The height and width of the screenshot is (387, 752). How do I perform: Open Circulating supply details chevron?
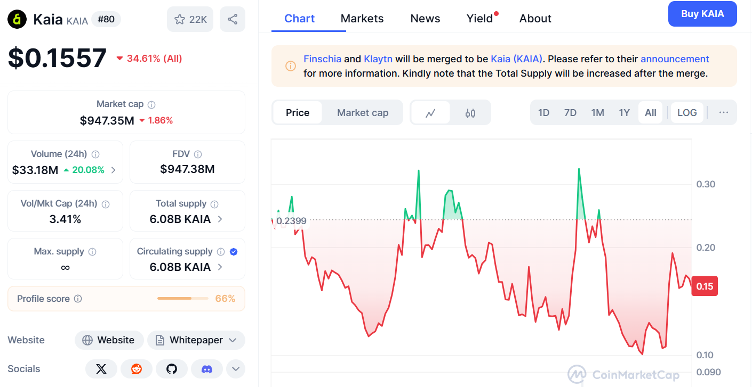[x=220, y=267]
